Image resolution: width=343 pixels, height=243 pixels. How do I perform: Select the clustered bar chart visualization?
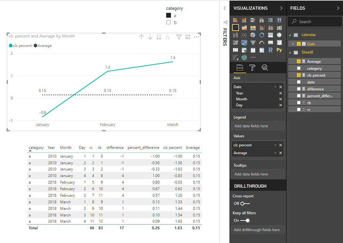(x=253, y=20)
